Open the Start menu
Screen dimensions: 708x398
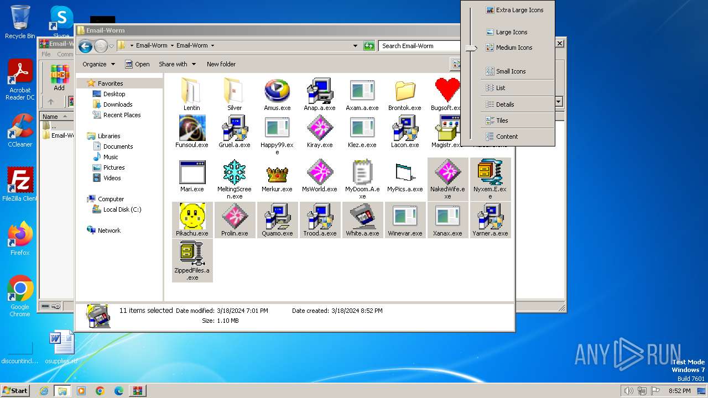click(15, 391)
